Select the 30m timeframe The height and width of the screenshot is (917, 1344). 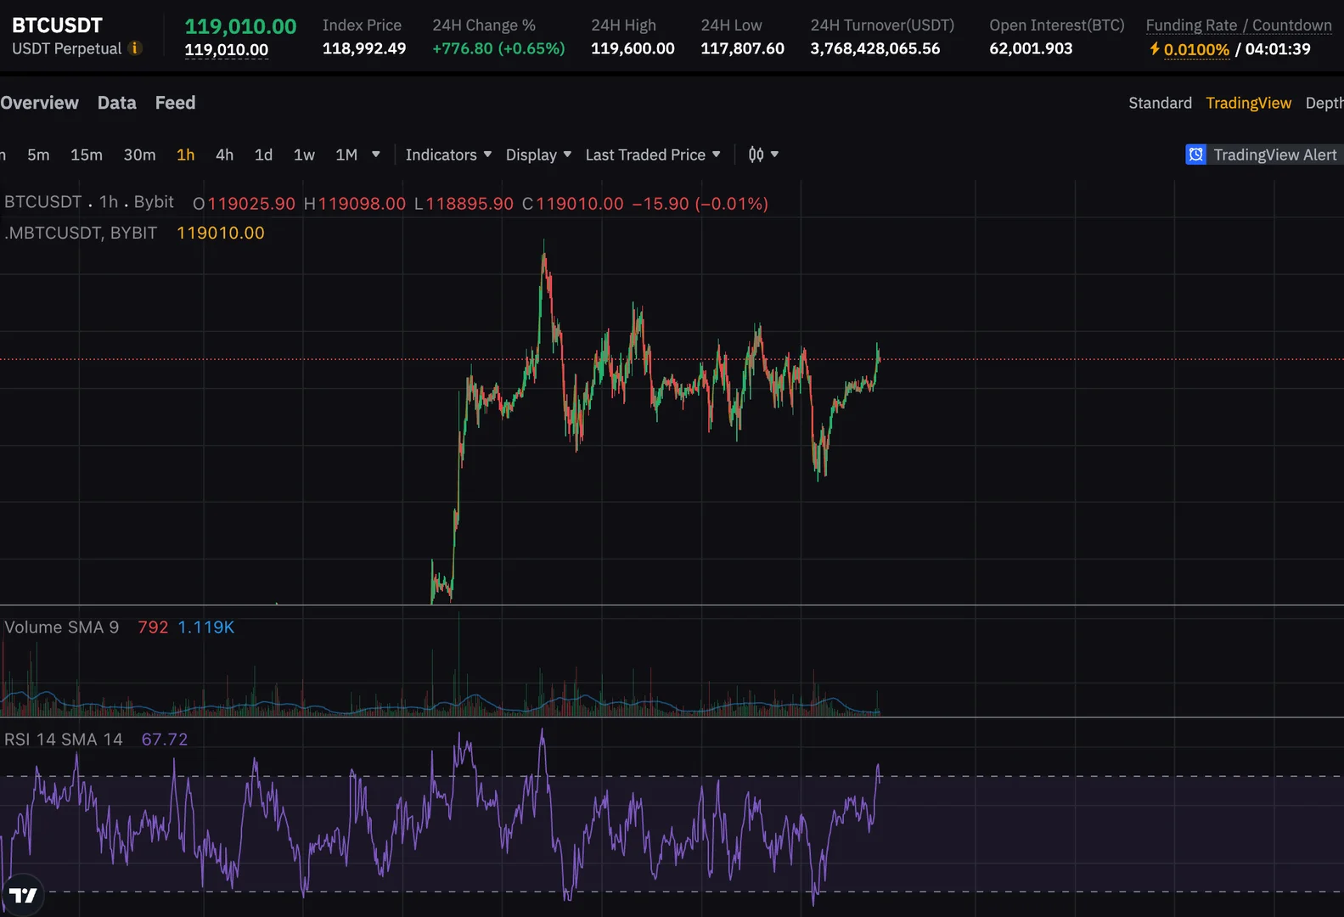(139, 155)
